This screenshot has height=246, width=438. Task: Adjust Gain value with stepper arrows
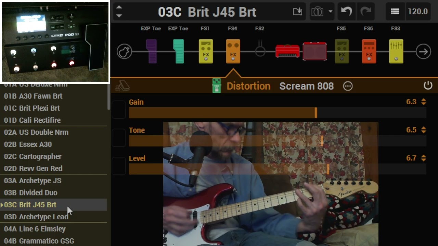[x=424, y=102]
